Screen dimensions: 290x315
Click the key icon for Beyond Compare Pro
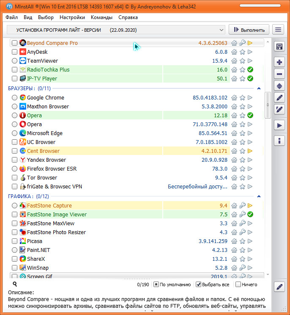coord(242,43)
